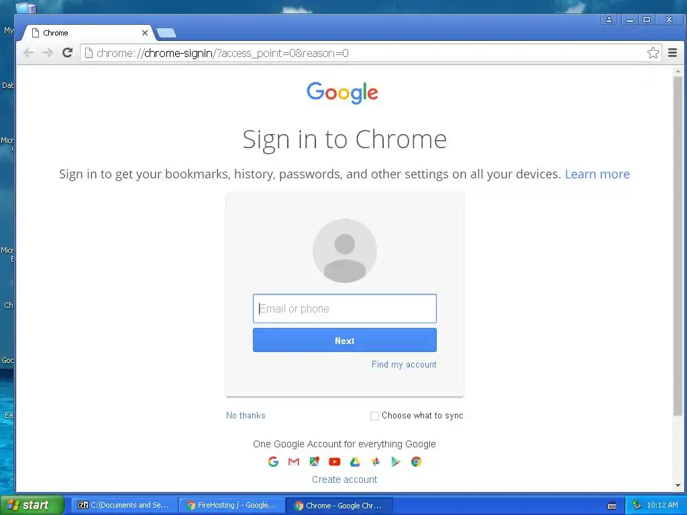Switch to 7-Zip C:\Documents taskbar window

[x=125, y=505]
